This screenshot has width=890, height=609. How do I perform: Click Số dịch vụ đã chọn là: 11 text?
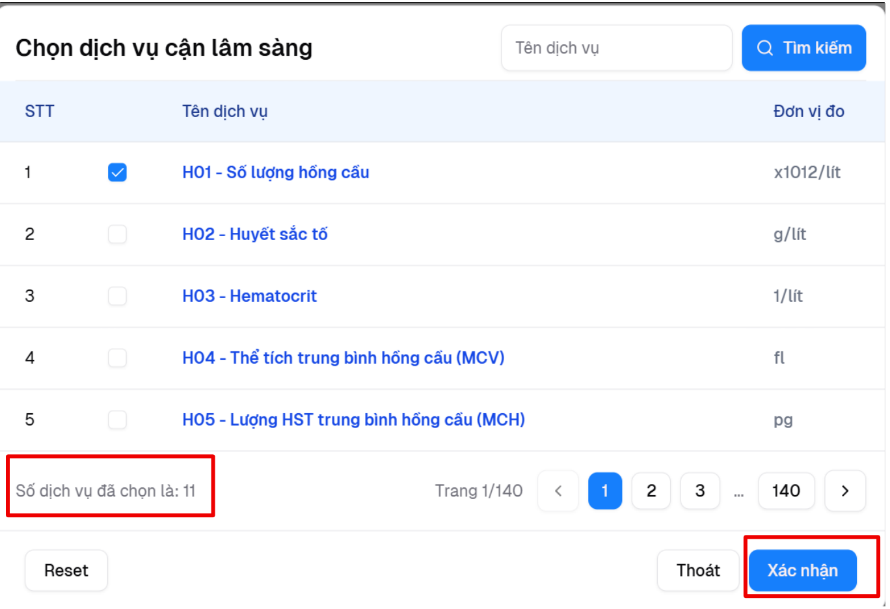(x=105, y=491)
